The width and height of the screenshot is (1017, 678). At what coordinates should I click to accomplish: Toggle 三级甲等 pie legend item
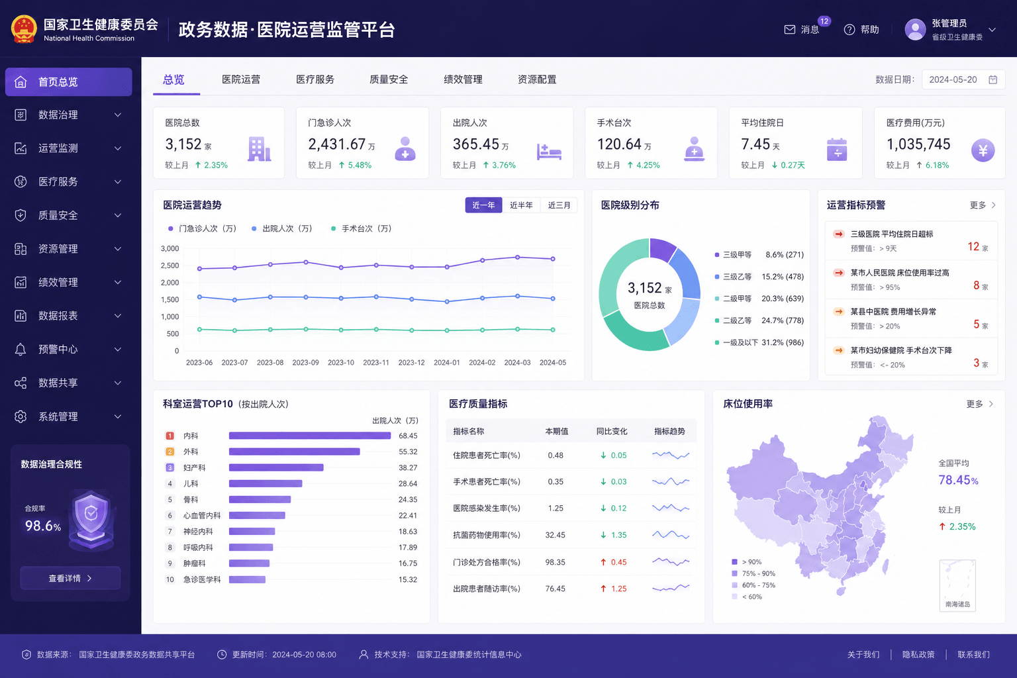pyautogui.click(x=759, y=255)
